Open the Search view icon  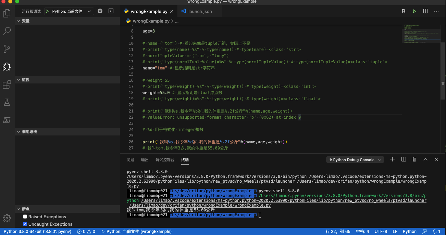(7, 31)
